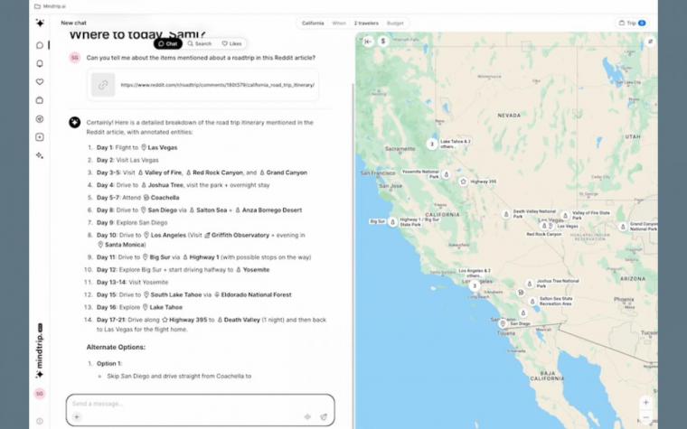The height and width of the screenshot is (429, 687).
Task: Switch to the Chat tab
Action: [168, 43]
